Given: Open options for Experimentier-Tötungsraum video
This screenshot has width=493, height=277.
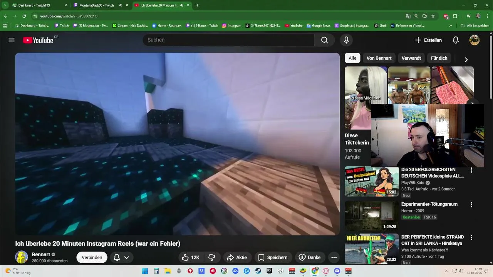Looking at the screenshot, I should tap(471, 205).
